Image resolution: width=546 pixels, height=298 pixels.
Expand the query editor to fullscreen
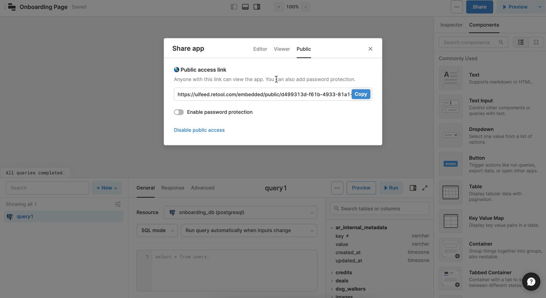(x=425, y=188)
